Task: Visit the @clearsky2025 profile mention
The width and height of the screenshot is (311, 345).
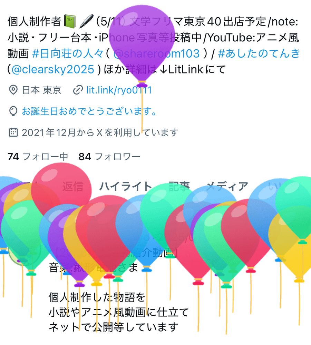Action: tap(53, 70)
